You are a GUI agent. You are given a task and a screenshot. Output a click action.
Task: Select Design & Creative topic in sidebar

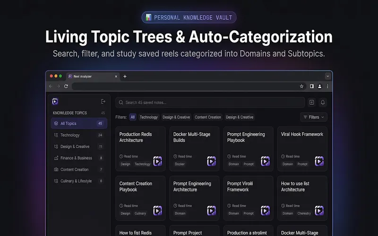79,146
